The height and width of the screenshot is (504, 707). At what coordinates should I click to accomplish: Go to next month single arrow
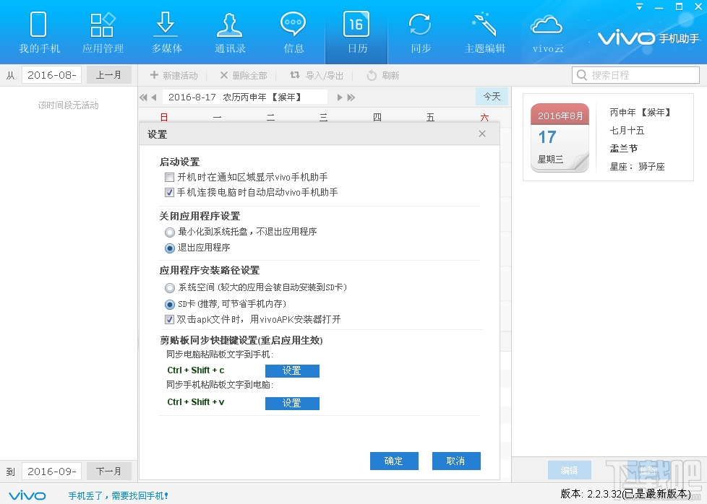pos(340,97)
